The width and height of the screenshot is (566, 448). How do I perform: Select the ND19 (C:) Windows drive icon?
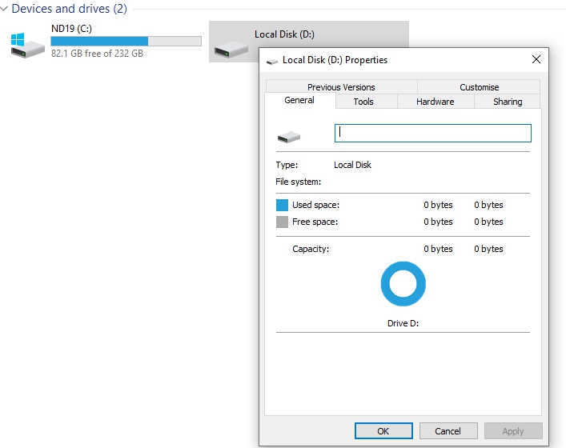pos(28,45)
